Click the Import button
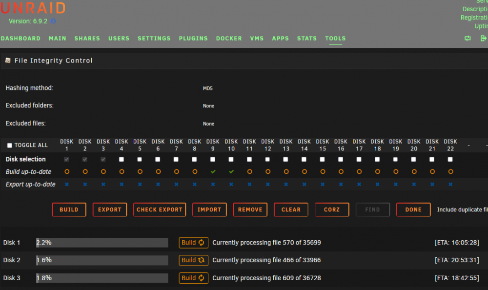Image resolution: width=488 pixels, height=290 pixels. 209,209
